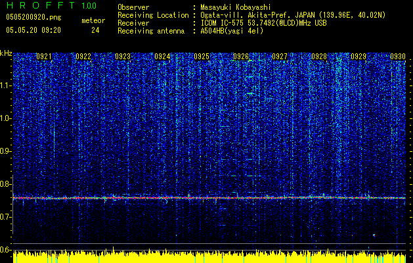Click the meteor label

(93, 20)
